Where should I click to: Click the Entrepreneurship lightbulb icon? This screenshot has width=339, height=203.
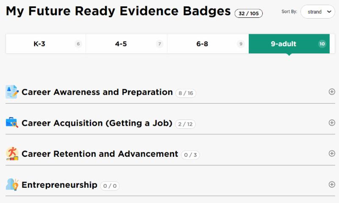(12, 184)
